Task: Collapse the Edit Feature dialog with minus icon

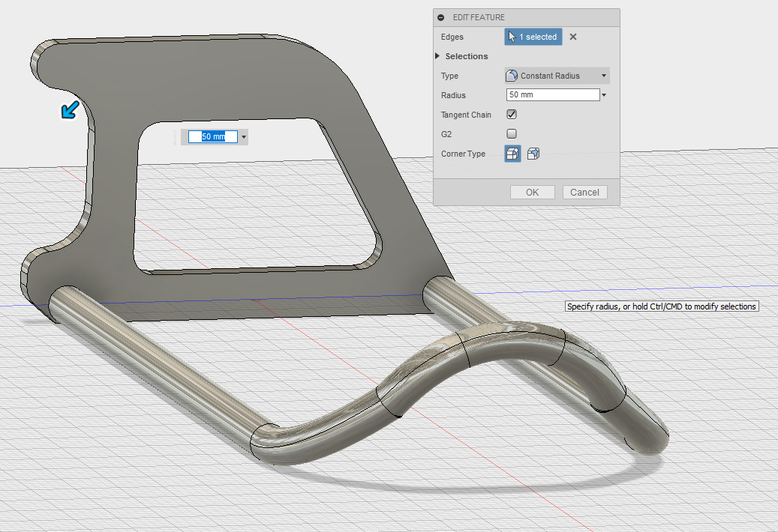Action: pos(441,17)
